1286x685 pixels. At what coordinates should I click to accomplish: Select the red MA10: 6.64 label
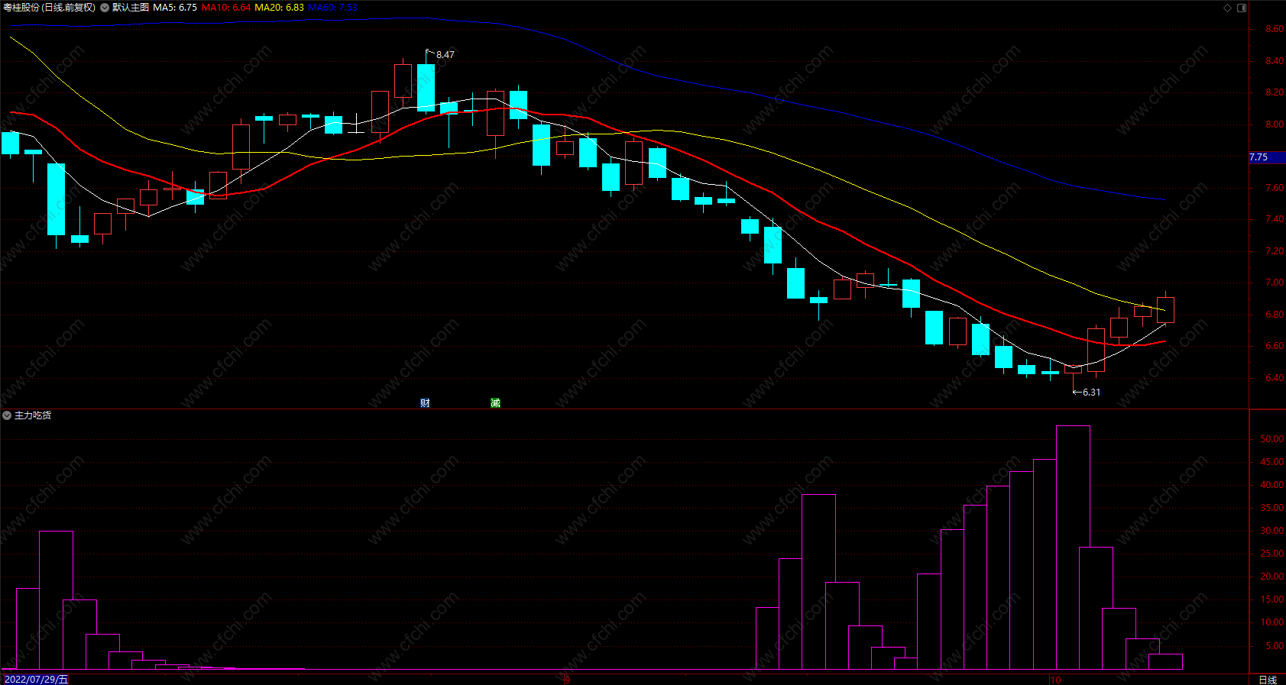click(226, 8)
